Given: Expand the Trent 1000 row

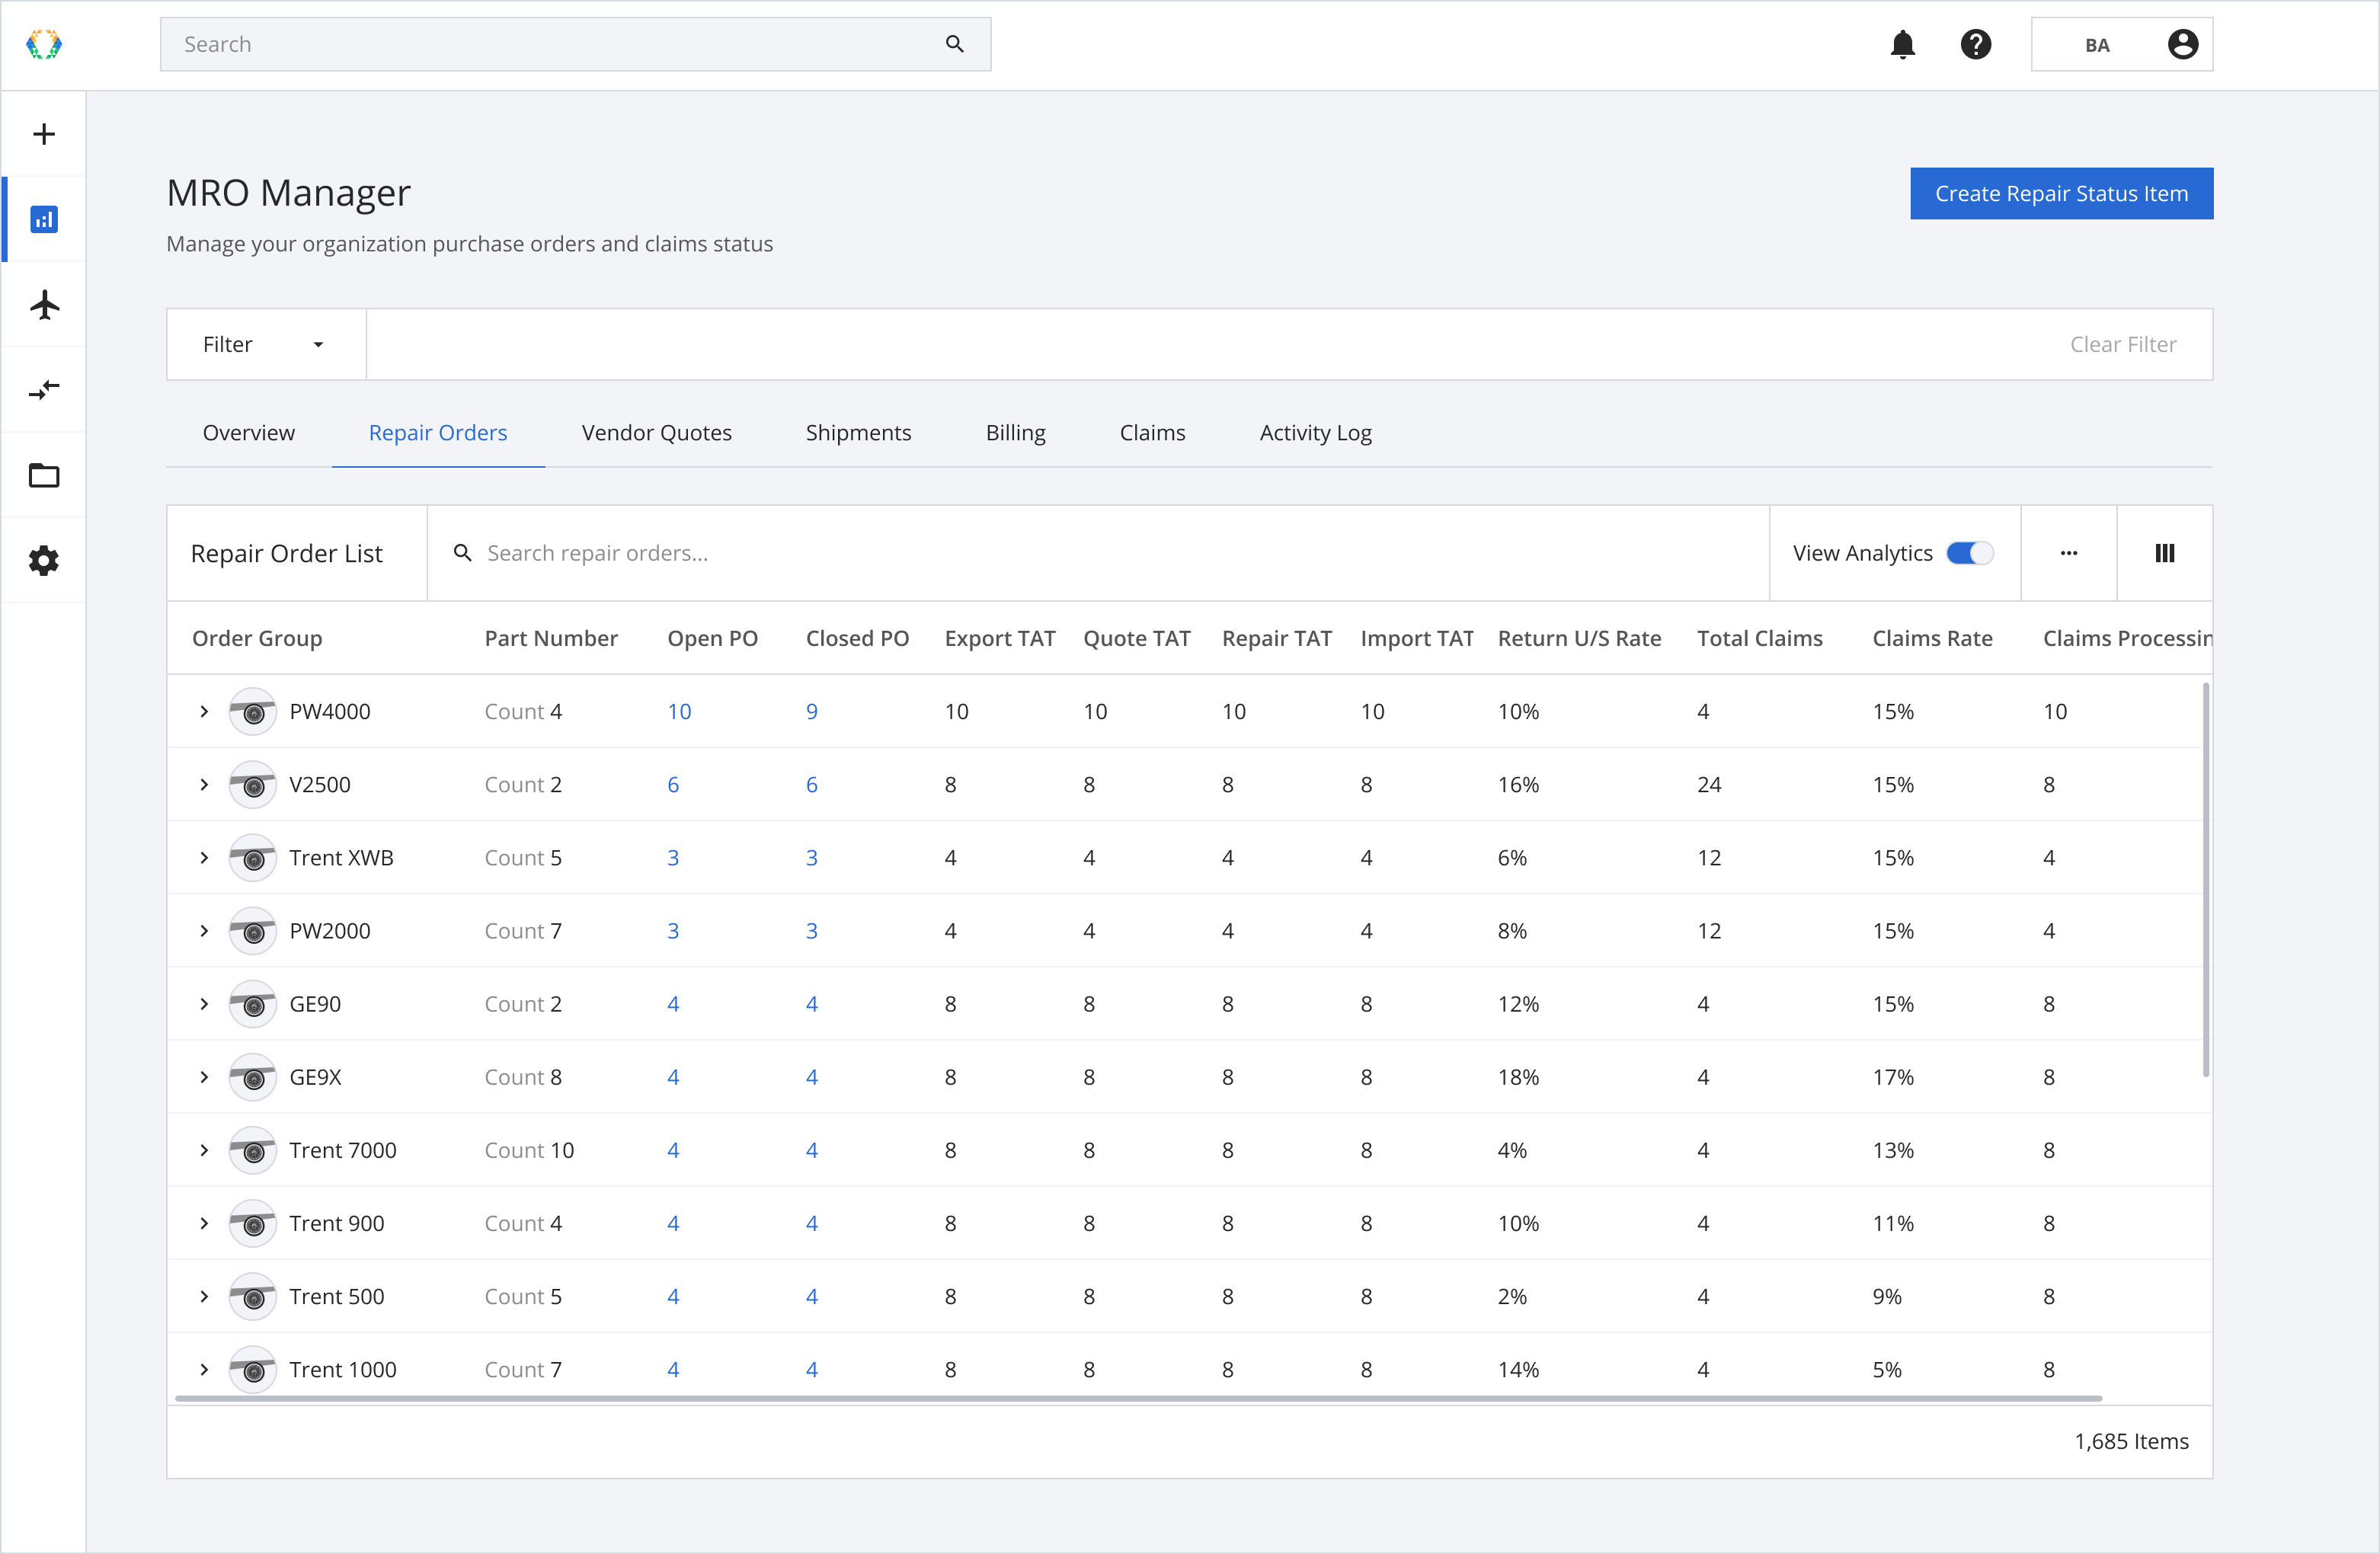Looking at the screenshot, I should point(204,1370).
